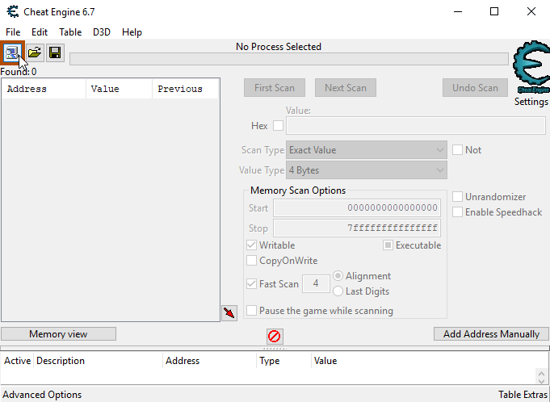Save the current table floppy icon

pos(55,53)
